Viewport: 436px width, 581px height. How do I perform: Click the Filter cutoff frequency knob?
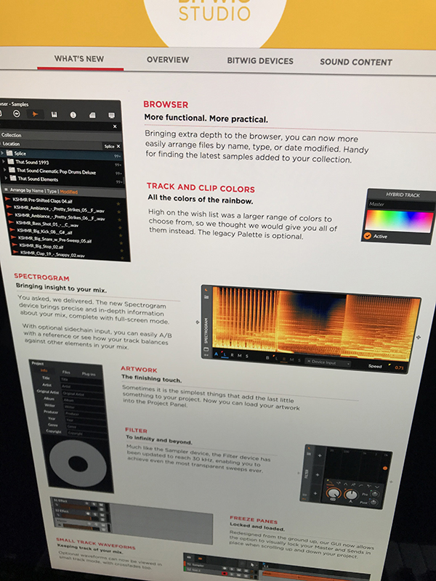[334, 493]
